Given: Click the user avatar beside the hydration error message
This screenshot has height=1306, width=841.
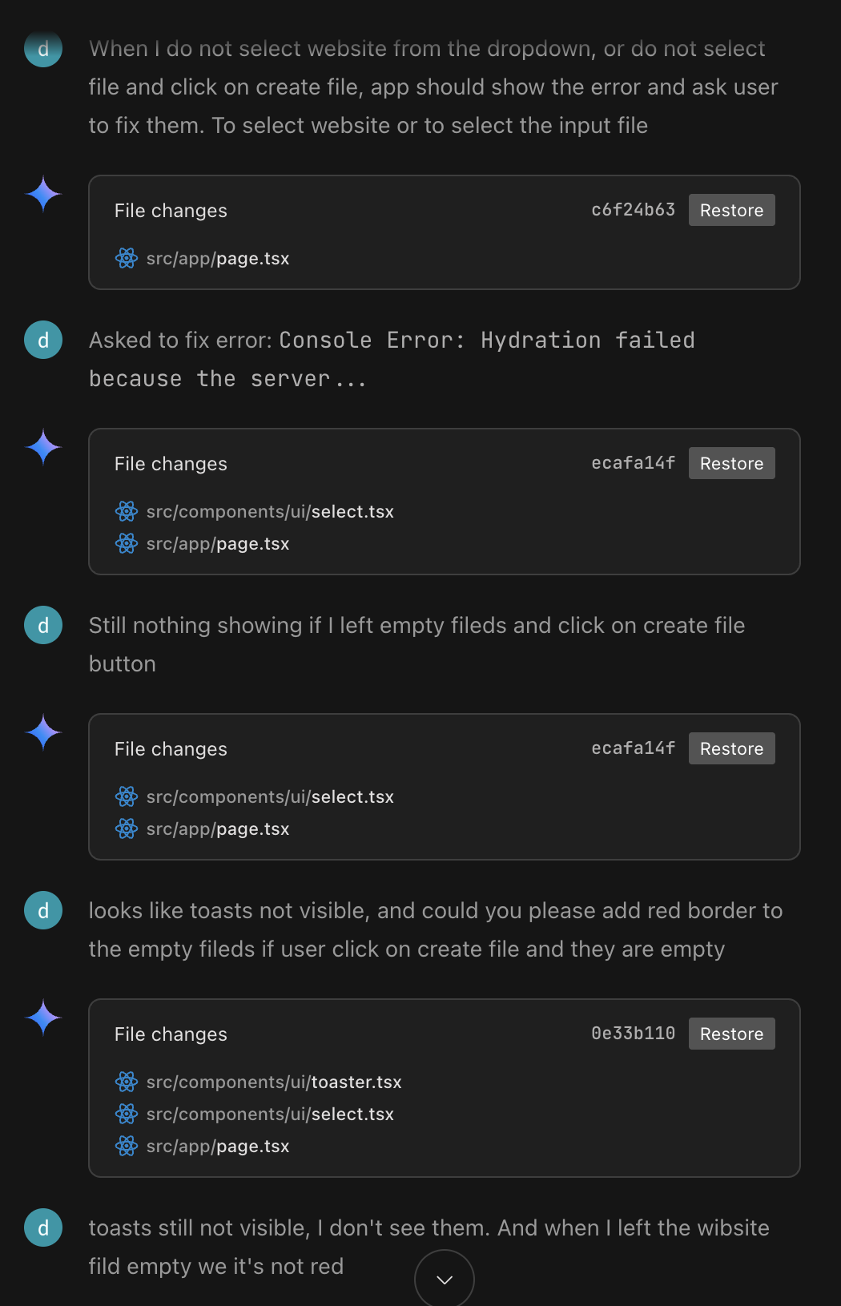Looking at the screenshot, I should coord(43,340).
